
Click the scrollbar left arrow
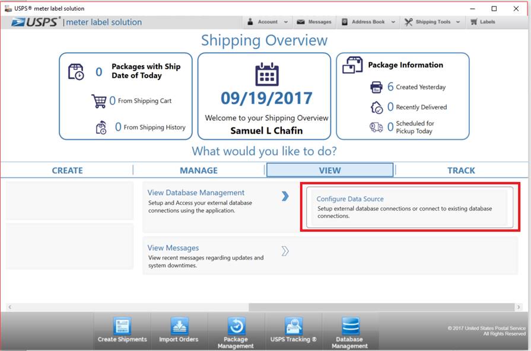click(10, 307)
